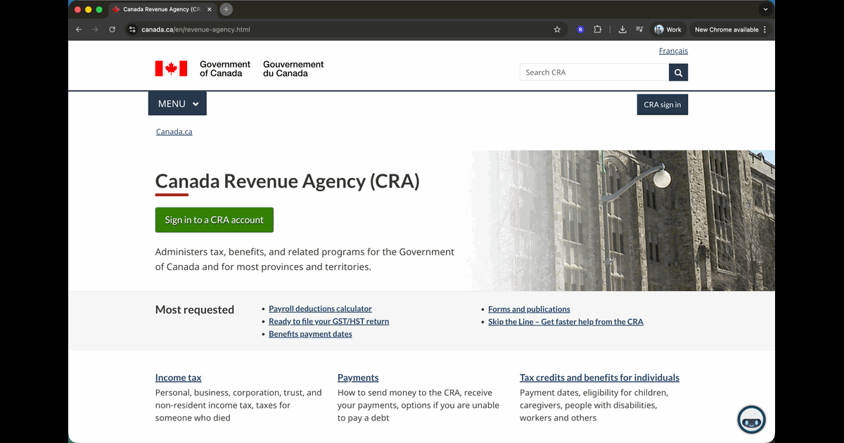
Task: Open Tax credits and benefits for individuals
Action: (599, 378)
